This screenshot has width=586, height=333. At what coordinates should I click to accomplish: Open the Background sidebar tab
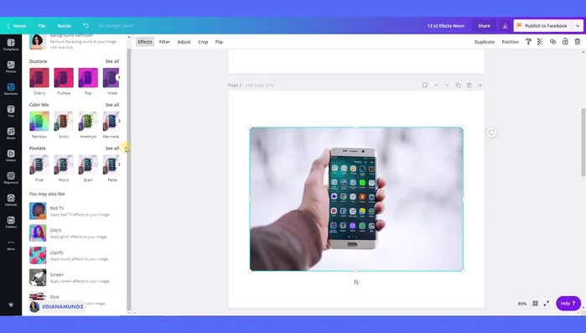pos(11,178)
